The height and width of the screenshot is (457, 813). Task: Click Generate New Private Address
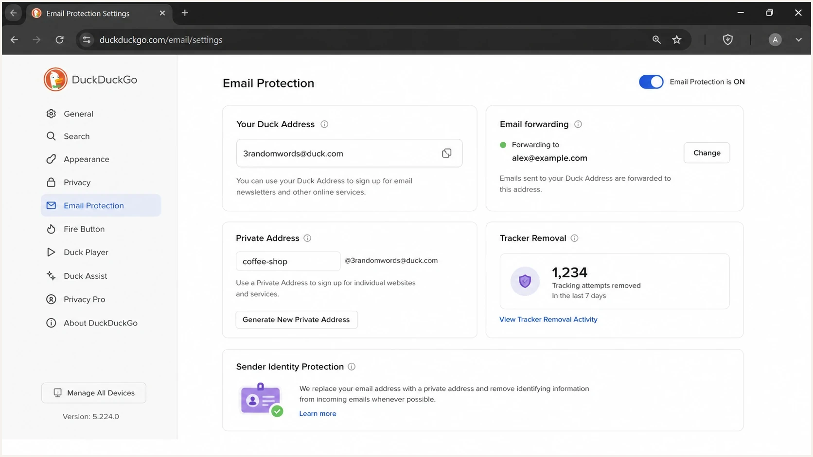coord(297,320)
